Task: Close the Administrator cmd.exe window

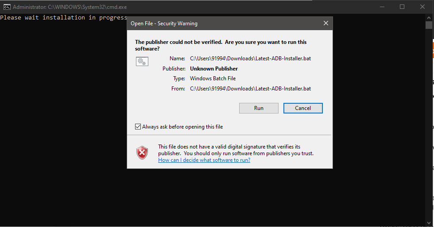Action: (x=422, y=7)
